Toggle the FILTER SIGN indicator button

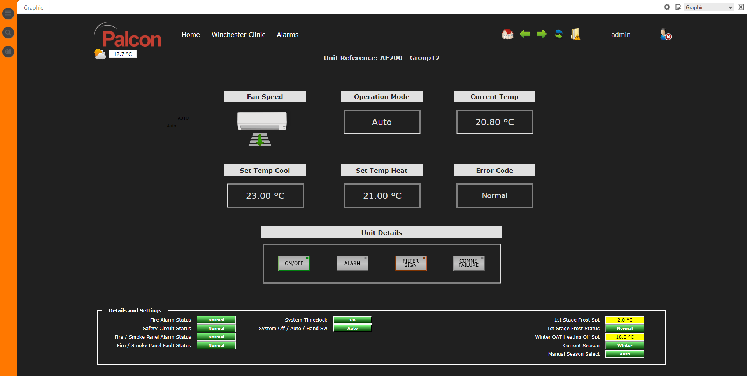point(410,263)
